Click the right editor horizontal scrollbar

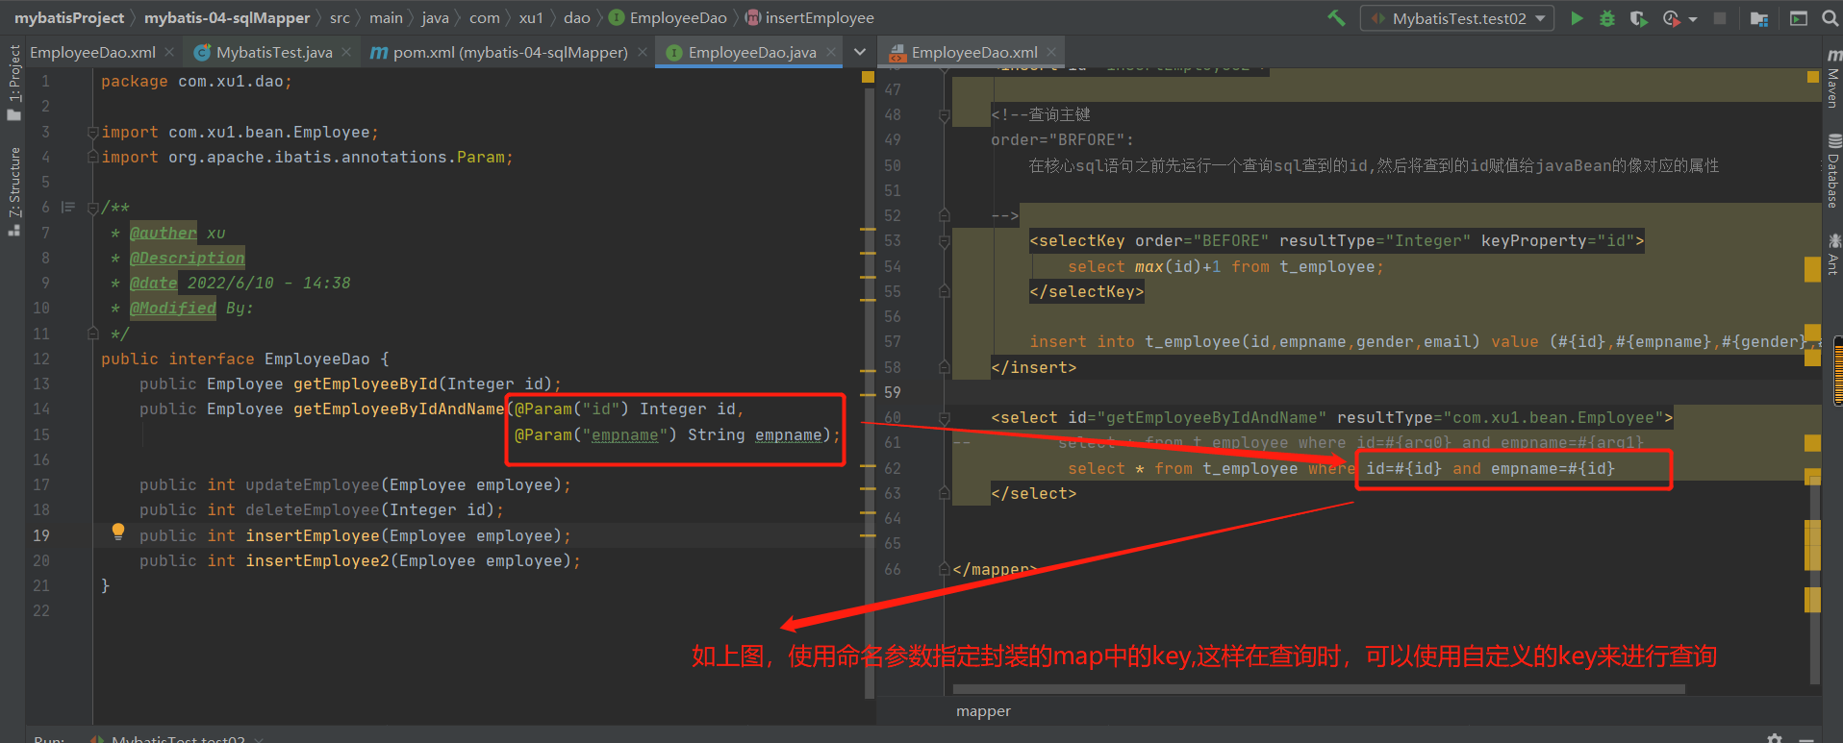click(1318, 689)
